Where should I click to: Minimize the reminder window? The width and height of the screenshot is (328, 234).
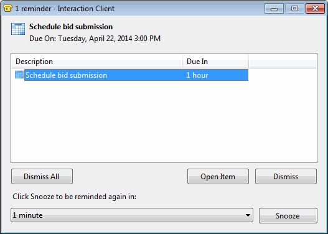274,9
